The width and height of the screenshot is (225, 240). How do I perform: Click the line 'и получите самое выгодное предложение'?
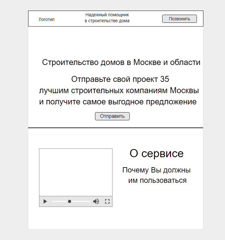click(x=117, y=102)
